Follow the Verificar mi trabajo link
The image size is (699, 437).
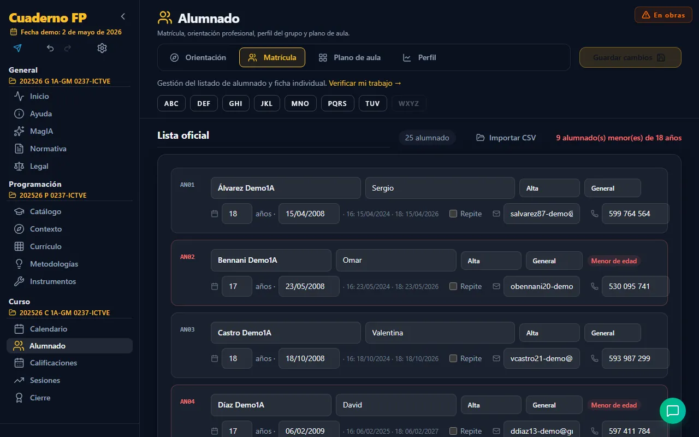(365, 83)
